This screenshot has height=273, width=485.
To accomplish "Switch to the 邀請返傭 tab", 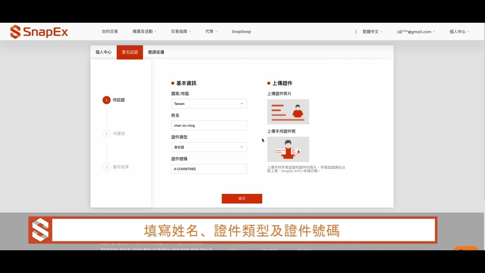I will [x=156, y=52].
